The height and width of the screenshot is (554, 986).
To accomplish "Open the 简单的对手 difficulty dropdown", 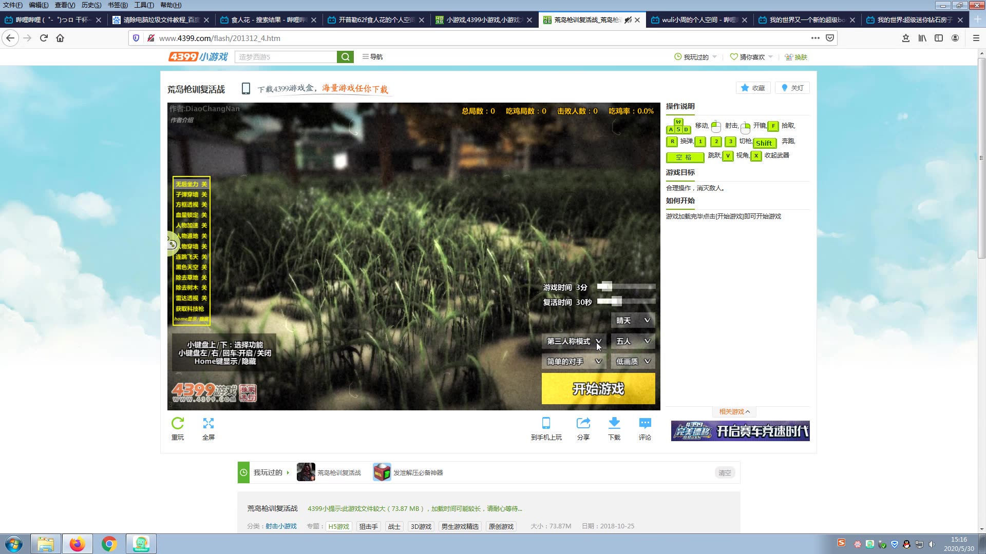I will tap(574, 362).
